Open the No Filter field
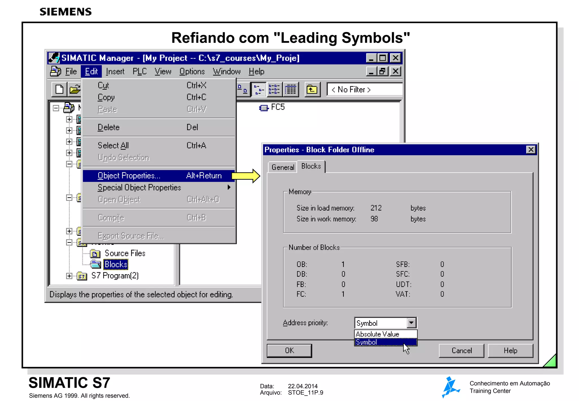Viewport: 579px width, 401px height. (x=364, y=89)
